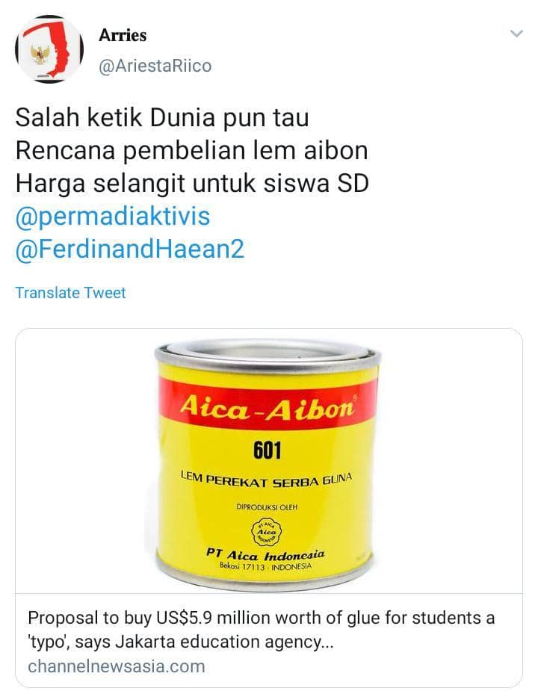
Task: Visit the @AriestaRiico handle
Action: (155, 66)
